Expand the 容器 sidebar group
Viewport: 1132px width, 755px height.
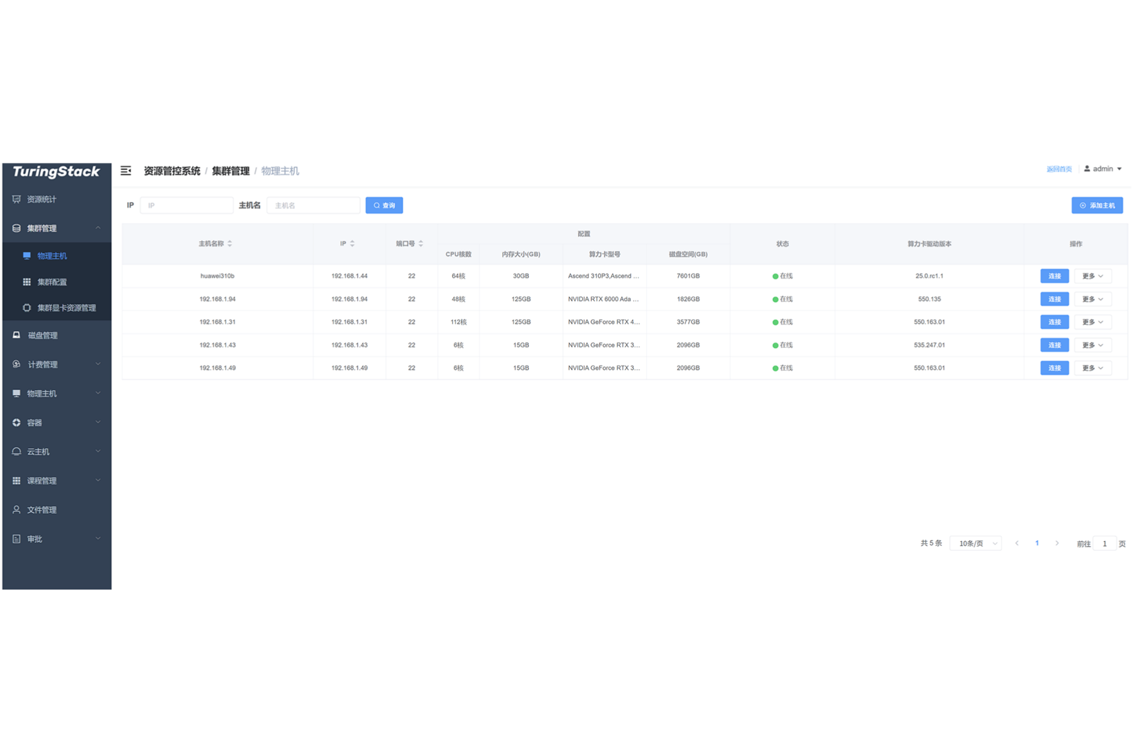(x=57, y=423)
